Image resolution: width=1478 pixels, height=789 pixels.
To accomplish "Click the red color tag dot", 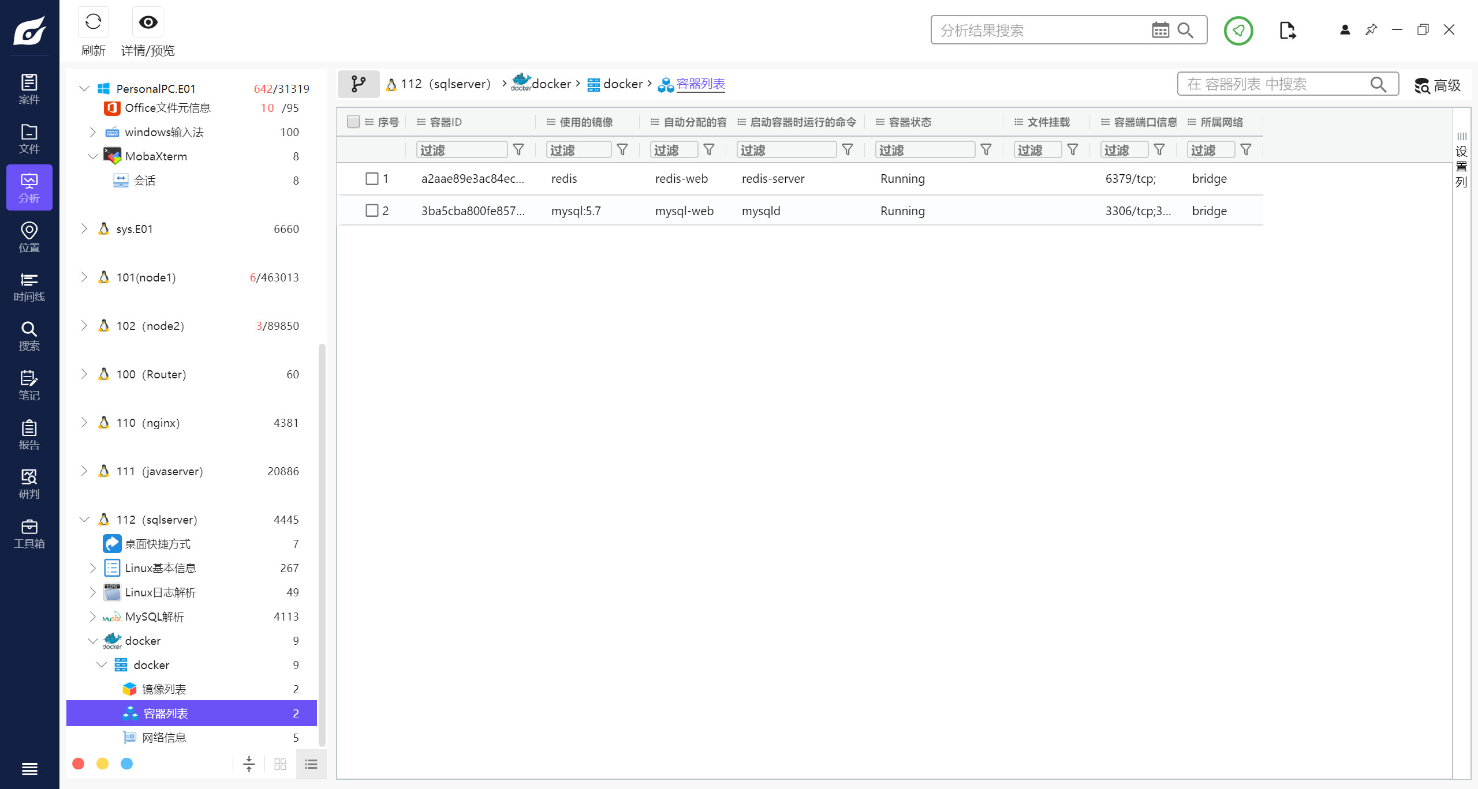I will point(79,764).
